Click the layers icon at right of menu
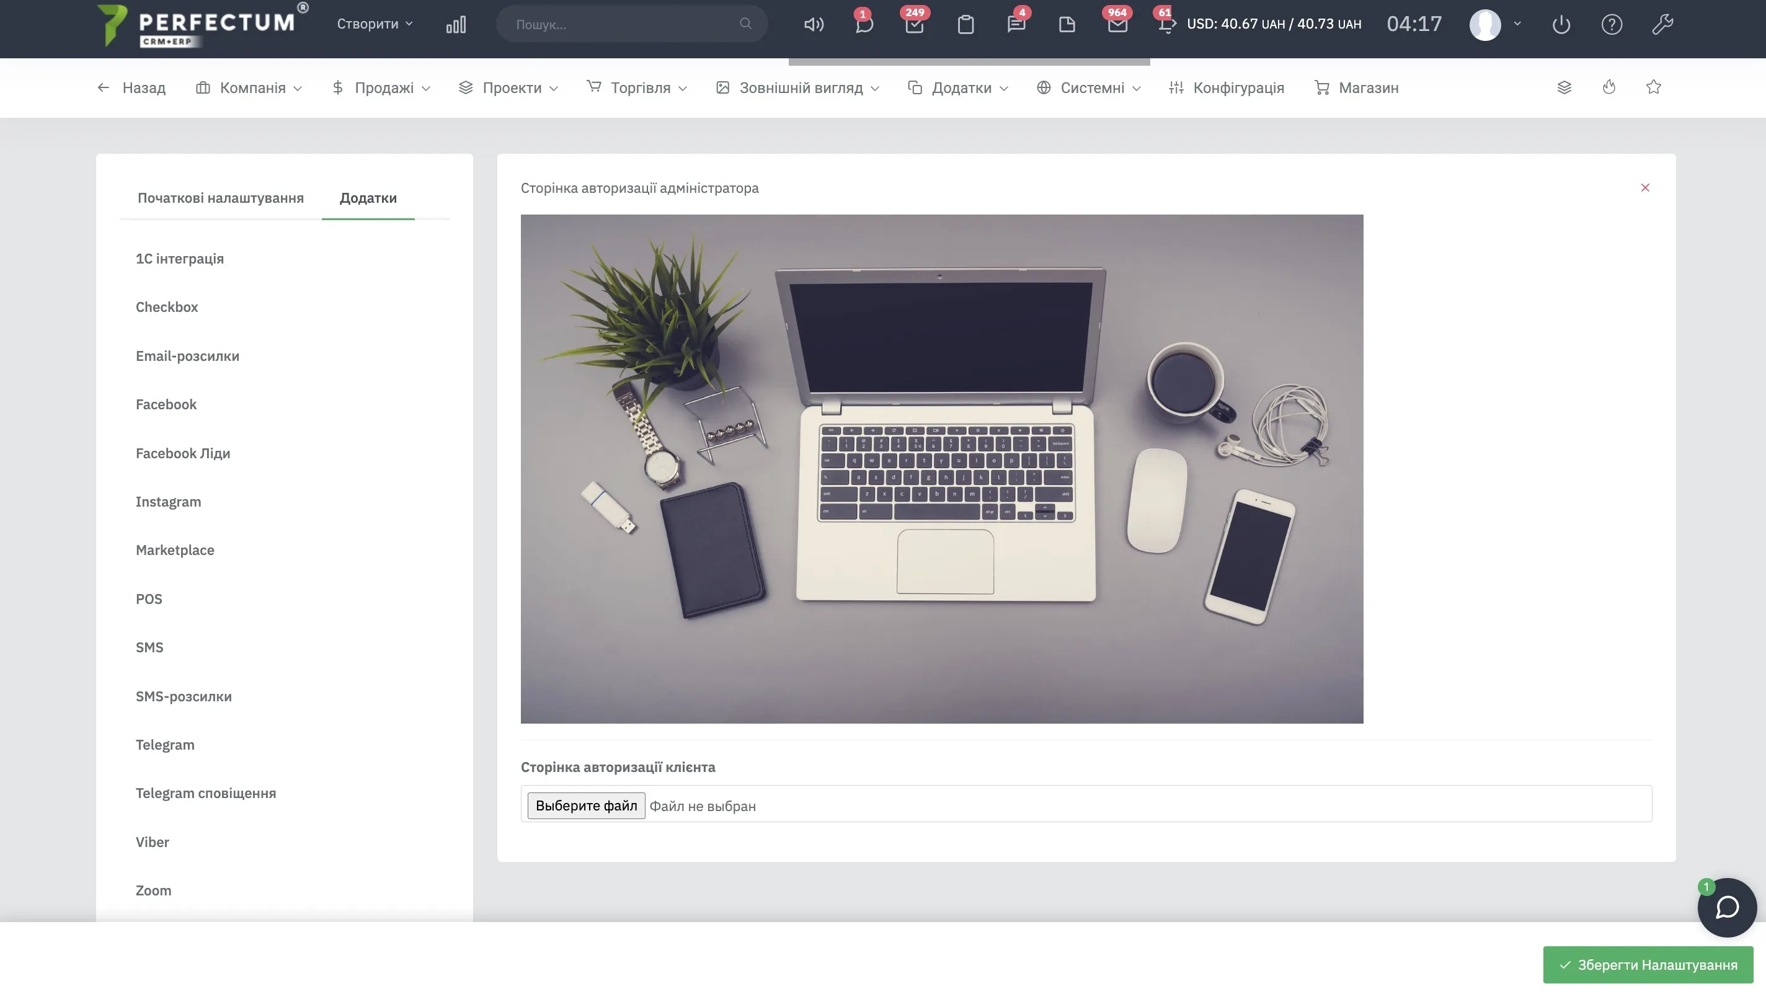The image size is (1766, 1007). pos(1564,87)
